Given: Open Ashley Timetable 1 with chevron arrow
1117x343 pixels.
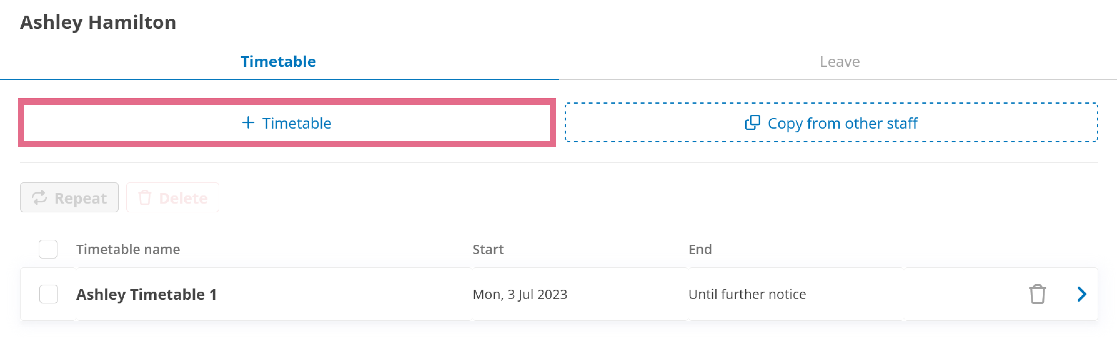Looking at the screenshot, I should tap(1081, 294).
